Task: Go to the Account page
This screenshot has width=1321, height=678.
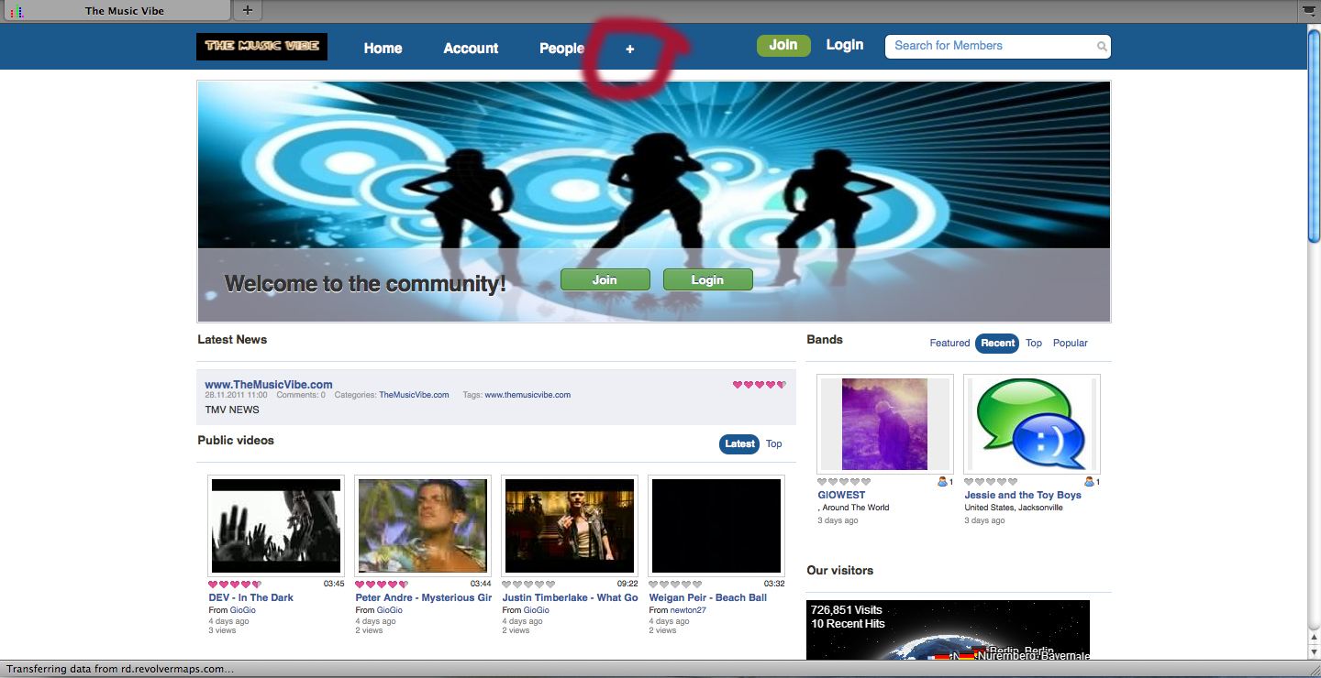Action: (x=471, y=49)
